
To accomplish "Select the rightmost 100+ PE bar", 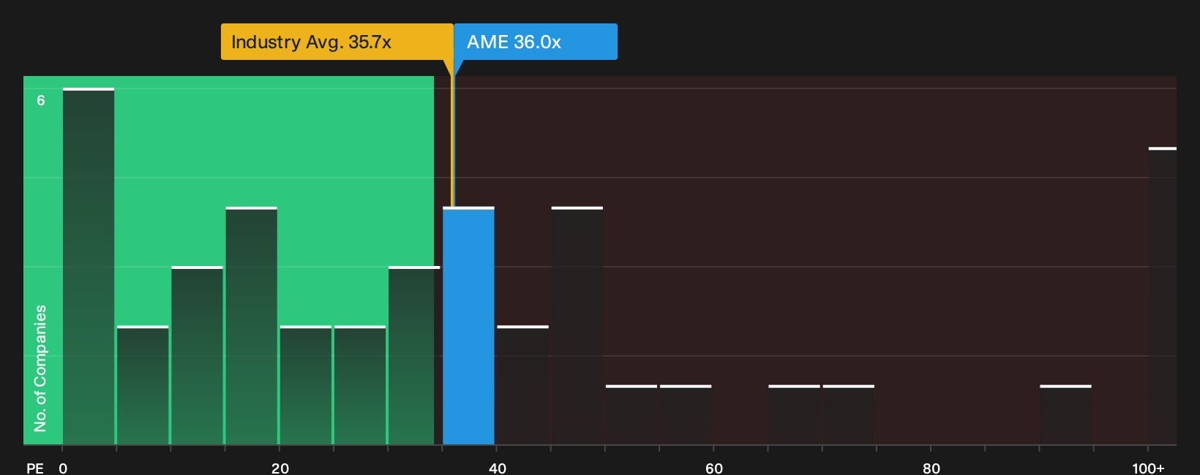I will pos(1162,296).
